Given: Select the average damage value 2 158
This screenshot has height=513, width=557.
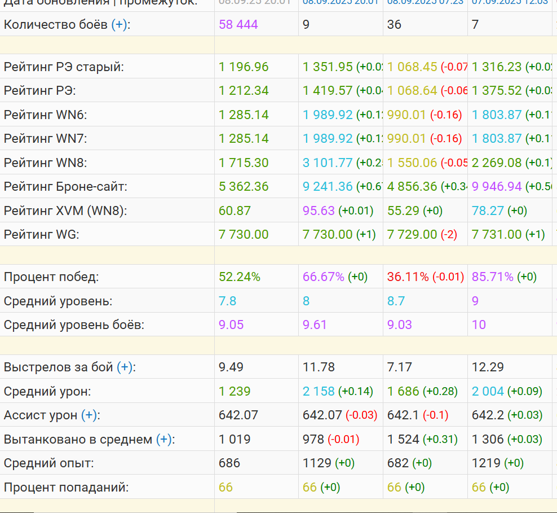Looking at the screenshot, I should [319, 391].
